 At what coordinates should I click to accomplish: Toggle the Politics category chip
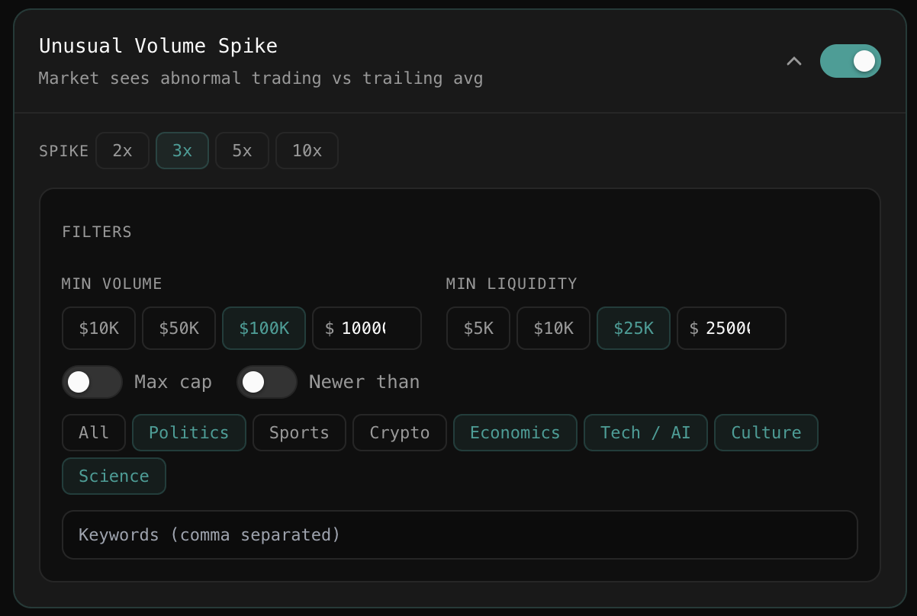(189, 433)
